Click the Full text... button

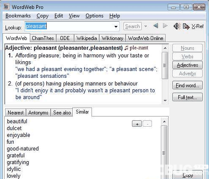tap(187, 97)
